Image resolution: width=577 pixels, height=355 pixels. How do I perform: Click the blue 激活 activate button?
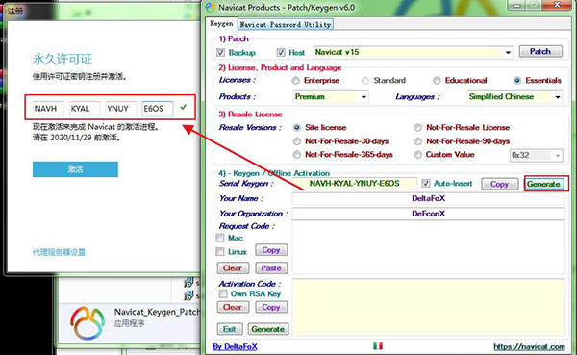75,169
